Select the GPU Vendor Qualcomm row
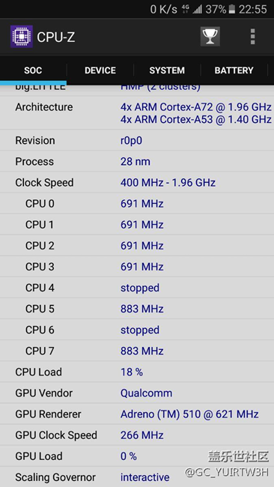 click(137, 393)
